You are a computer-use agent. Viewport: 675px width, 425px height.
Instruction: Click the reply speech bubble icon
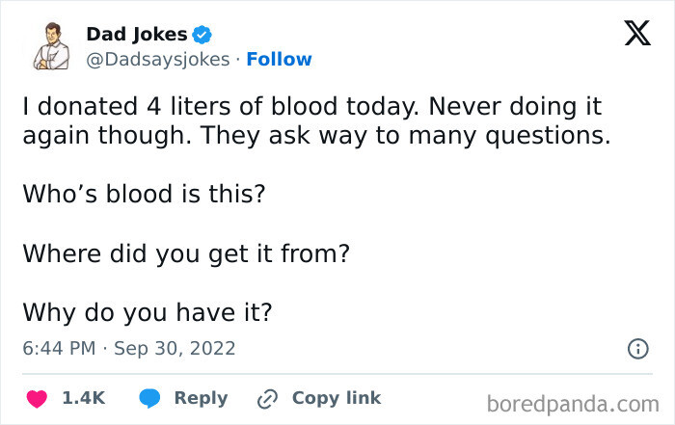pyautogui.click(x=150, y=398)
